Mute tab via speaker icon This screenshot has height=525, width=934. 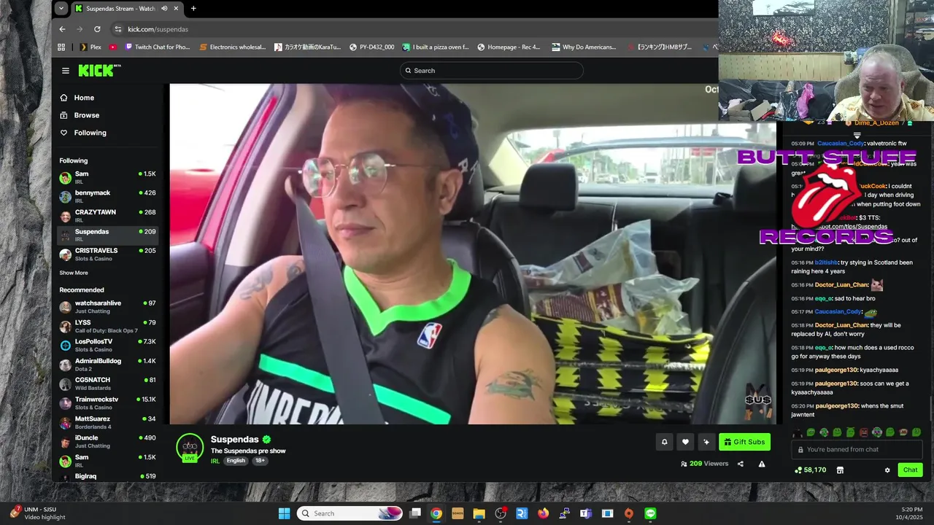click(164, 9)
